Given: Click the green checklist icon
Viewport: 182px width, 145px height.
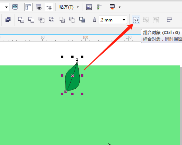Looking at the screenshot, I should (x=99, y=7).
